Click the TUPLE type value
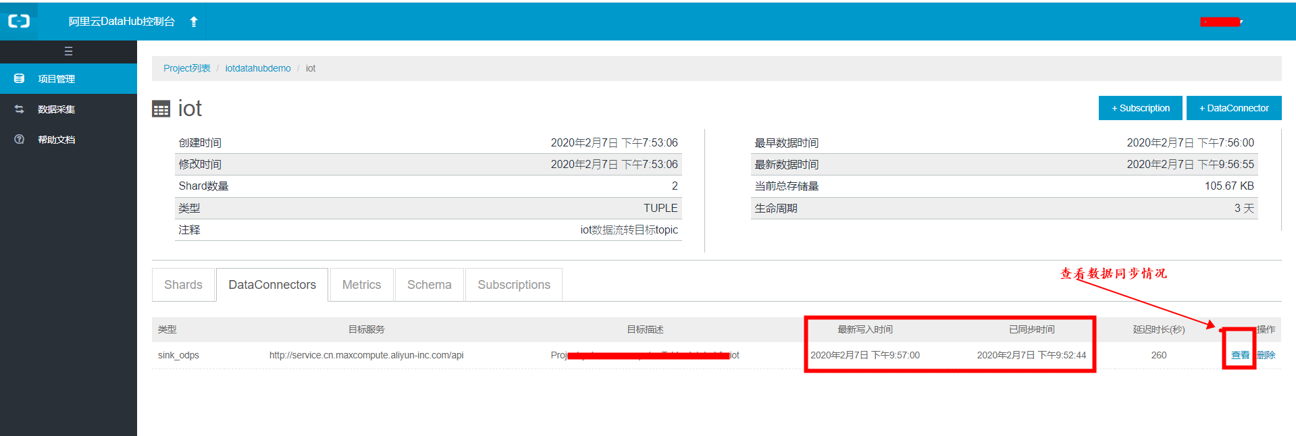 click(660, 208)
